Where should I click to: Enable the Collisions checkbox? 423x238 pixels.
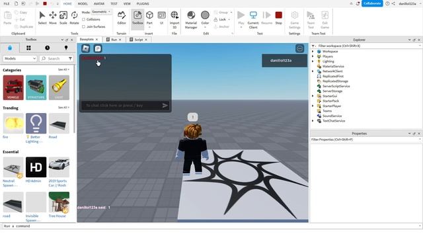[84, 19]
